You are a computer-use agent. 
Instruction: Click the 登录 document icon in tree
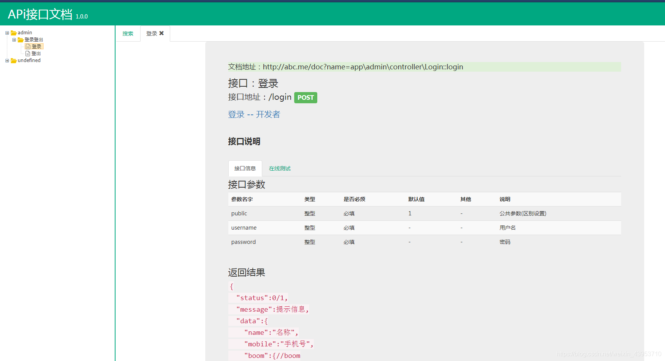pyautogui.click(x=28, y=47)
